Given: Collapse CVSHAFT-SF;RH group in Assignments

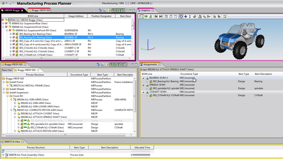Looking at the screenshot, I should [x=143, y=92].
